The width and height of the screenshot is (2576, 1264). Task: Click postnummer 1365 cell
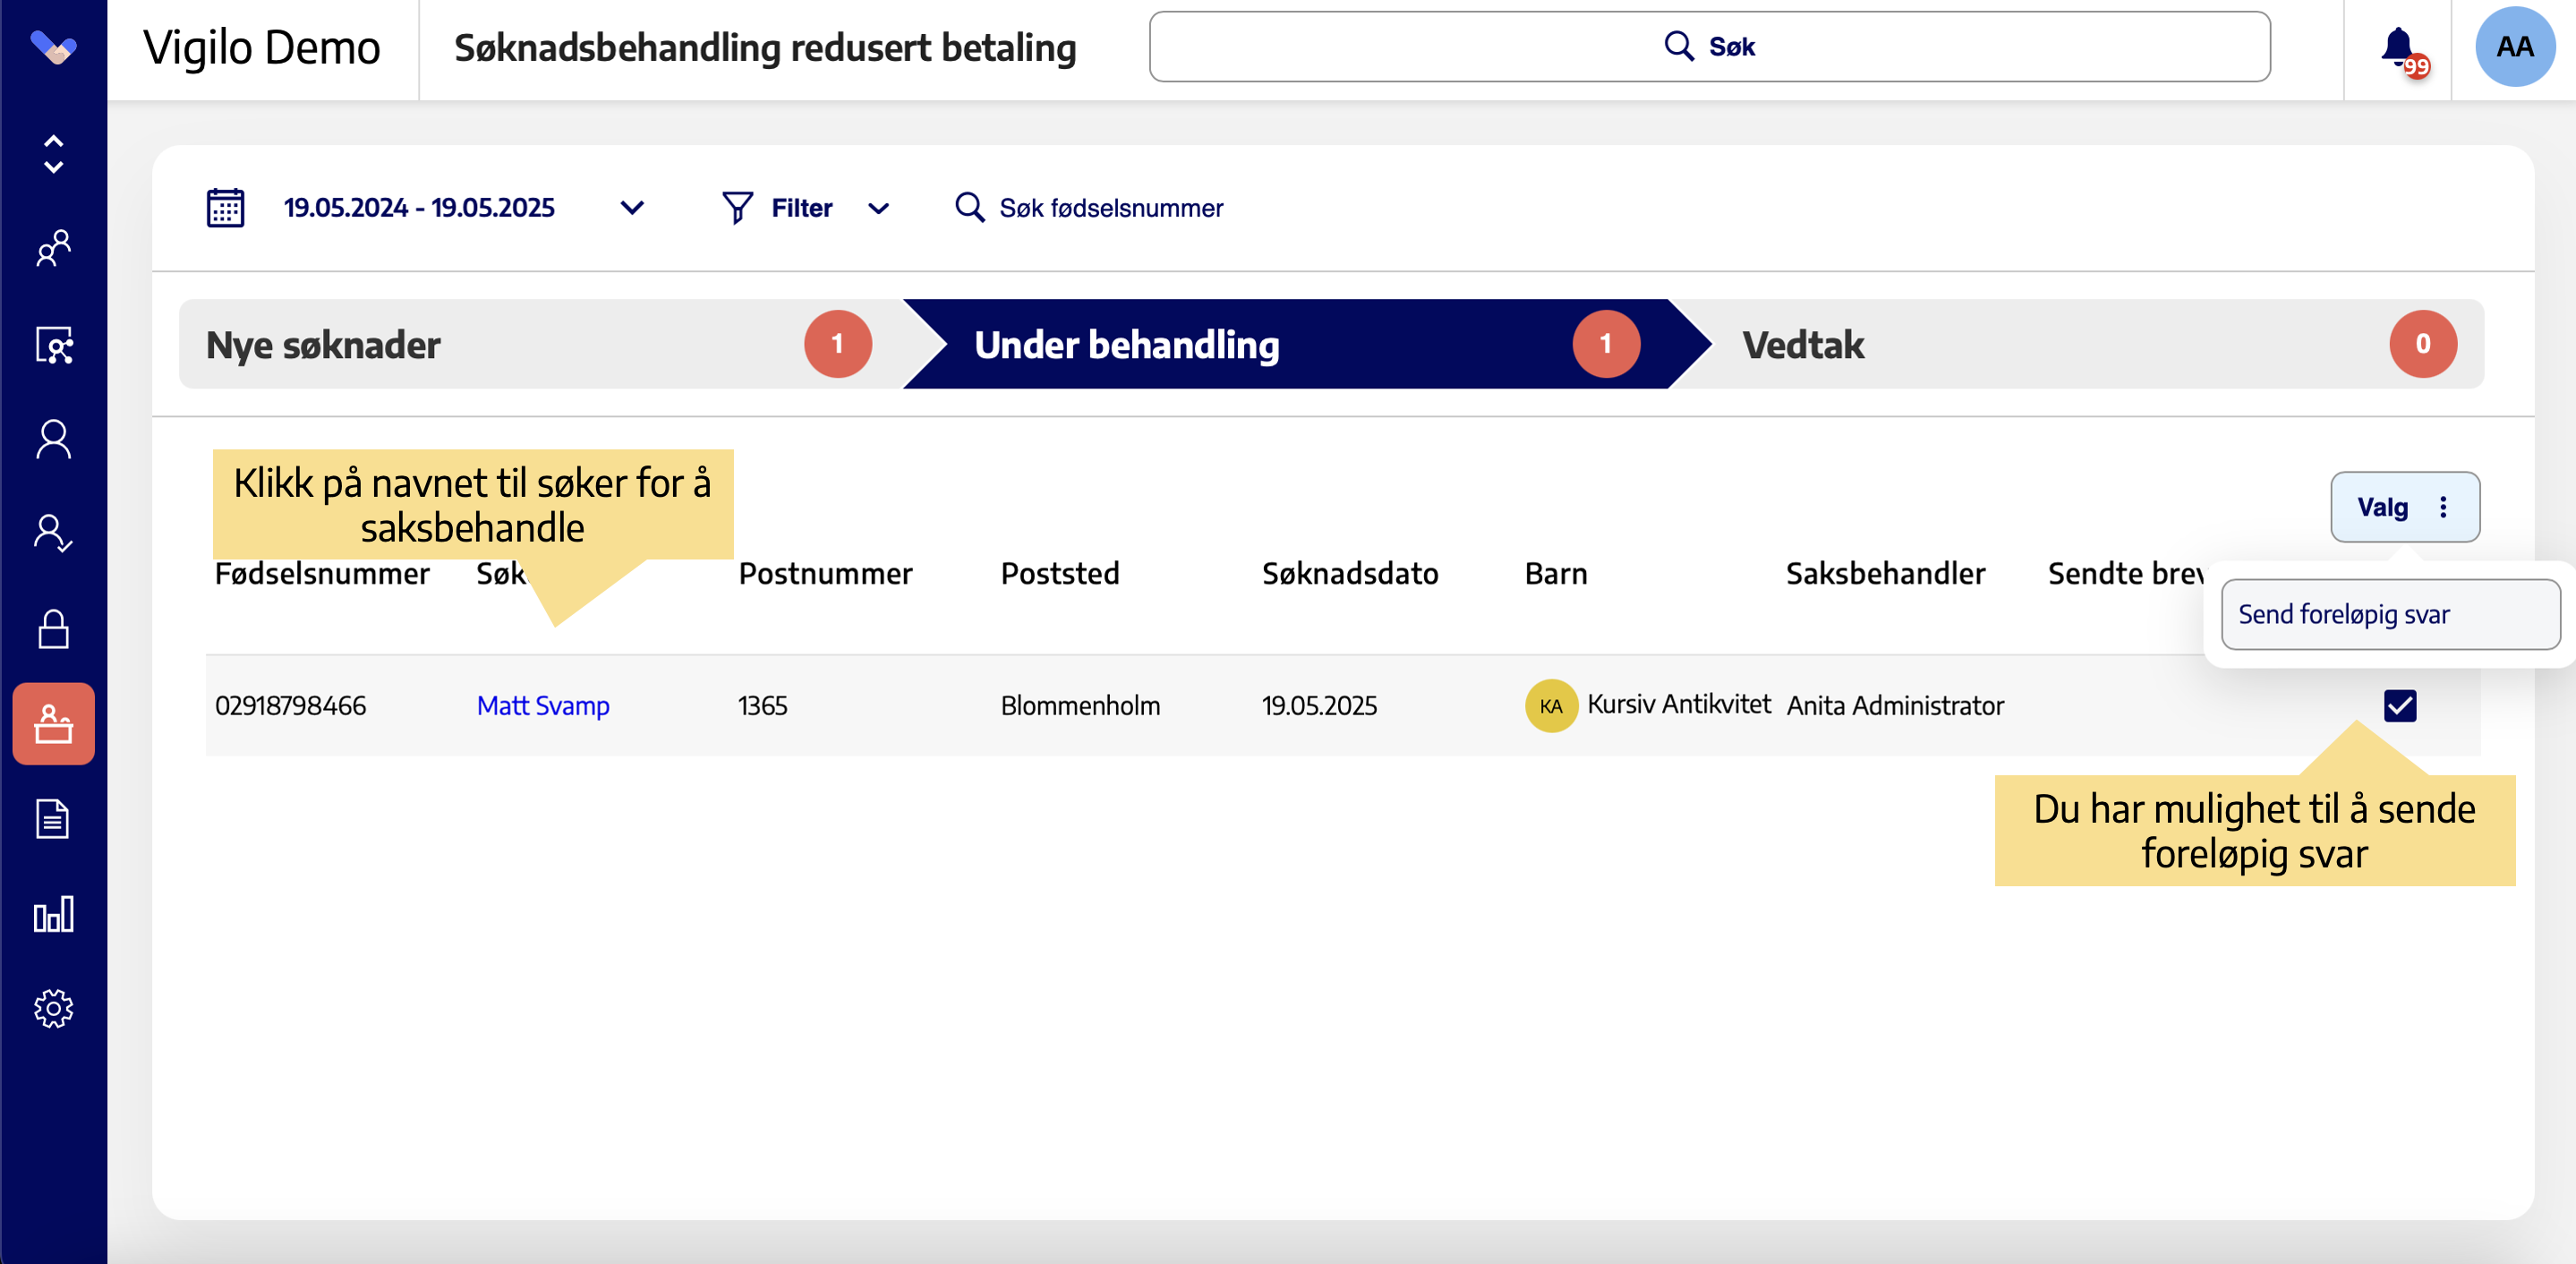(763, 706)
